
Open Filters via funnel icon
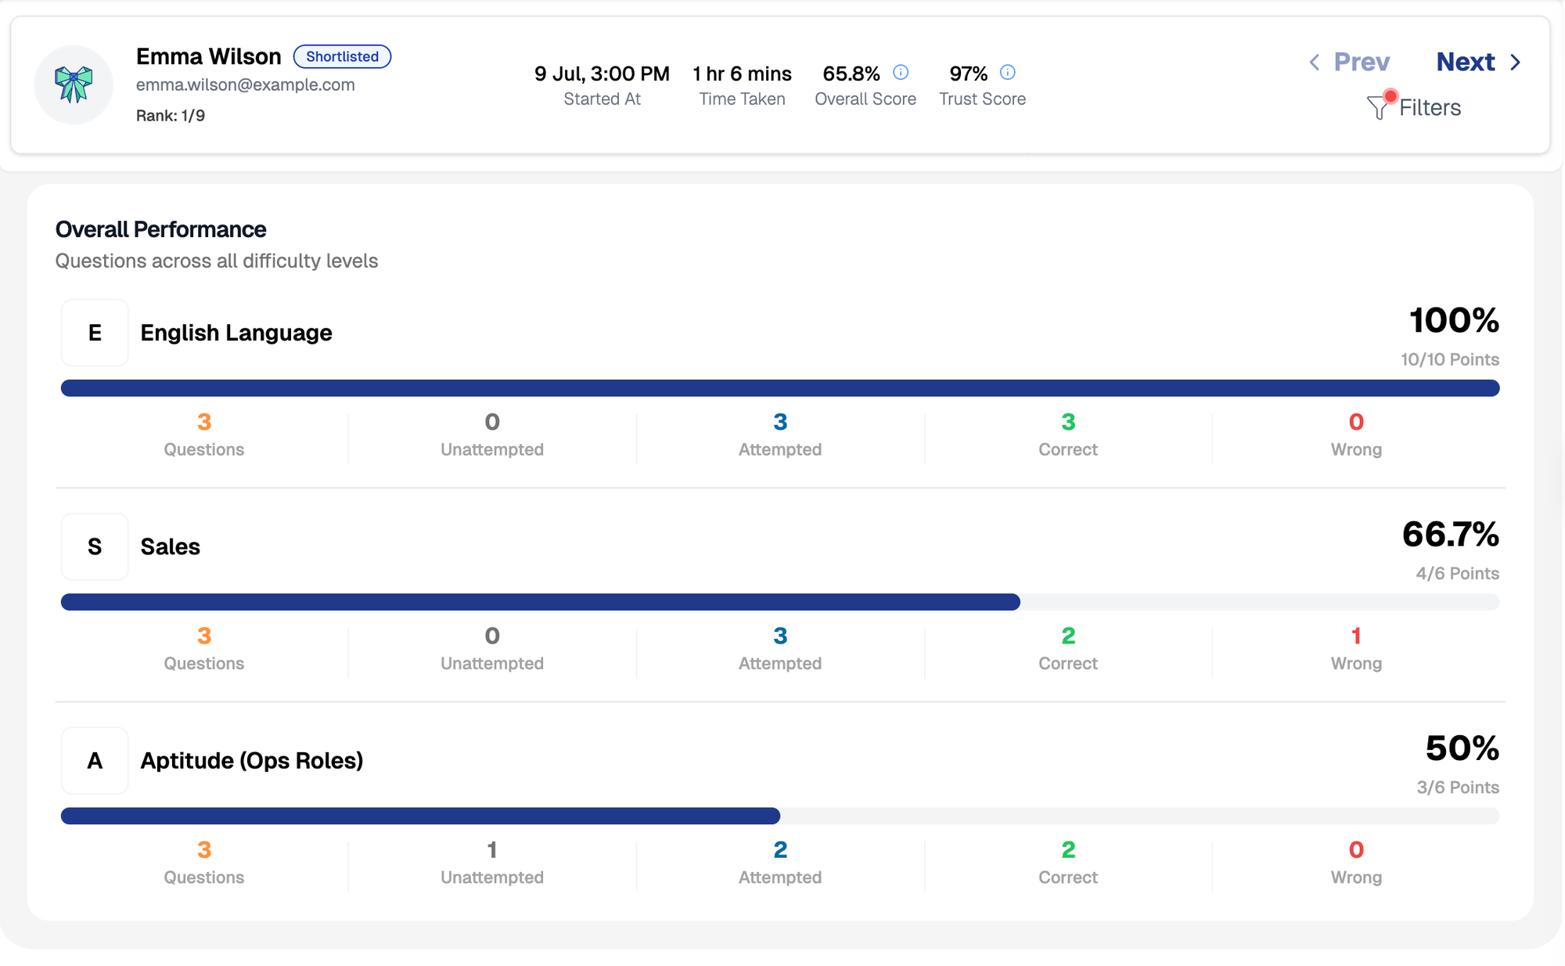[1377, 107]
